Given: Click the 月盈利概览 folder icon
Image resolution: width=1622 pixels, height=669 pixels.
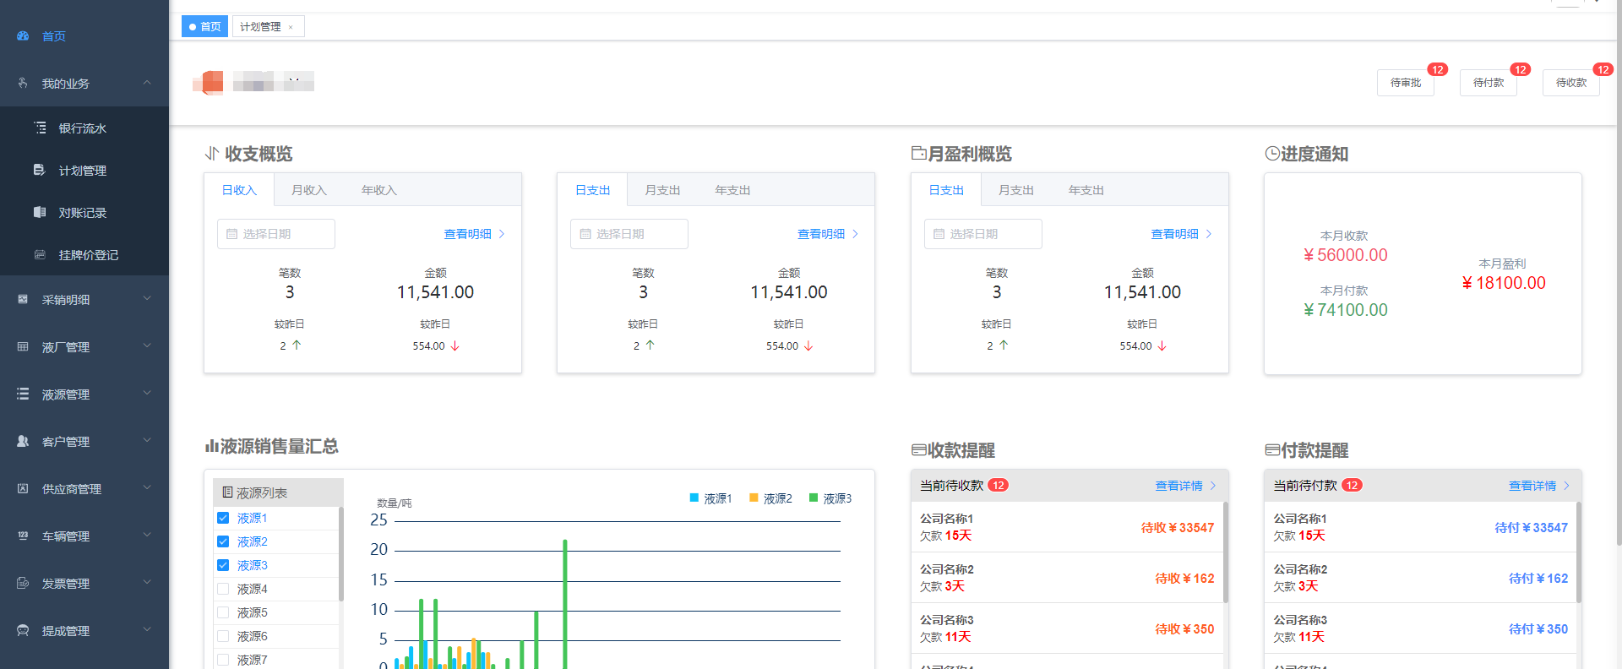Looking at the screenshot, I should 919,153.
